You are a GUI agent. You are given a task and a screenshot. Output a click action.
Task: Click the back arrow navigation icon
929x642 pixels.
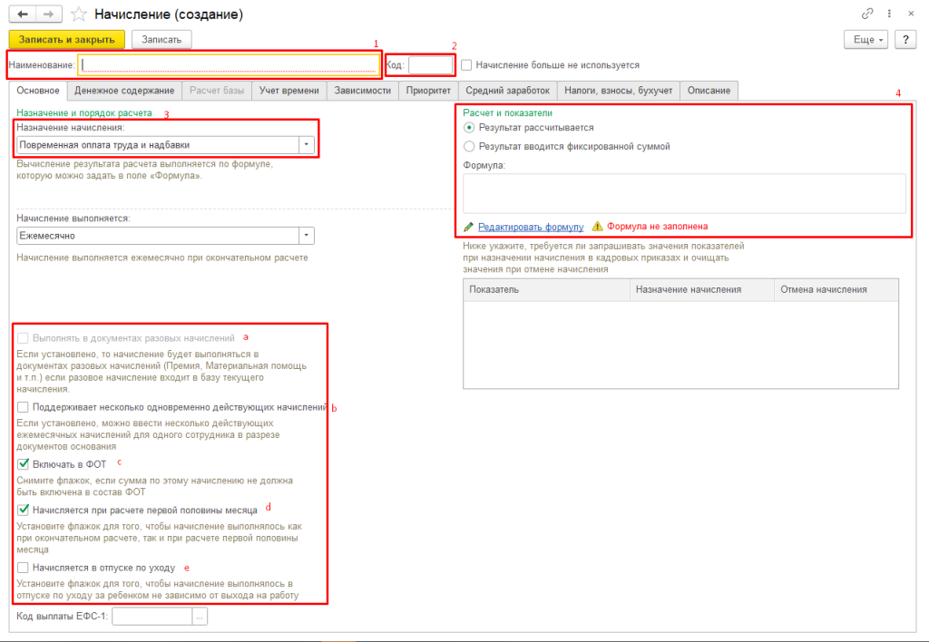pos(23,15)
